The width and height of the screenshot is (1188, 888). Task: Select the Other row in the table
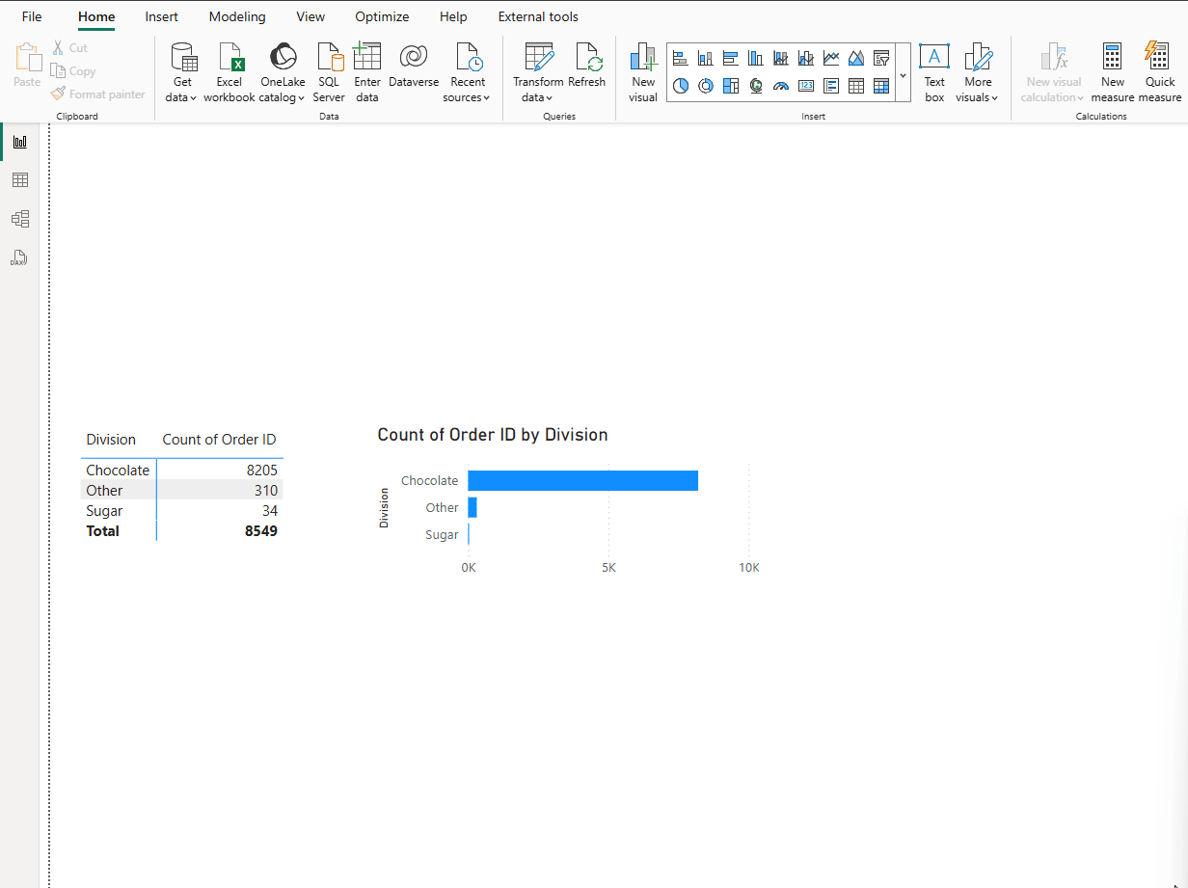tap(182, 491)
